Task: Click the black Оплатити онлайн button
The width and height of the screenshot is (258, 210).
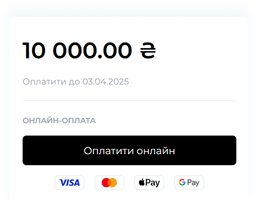Action: [129, 150]
